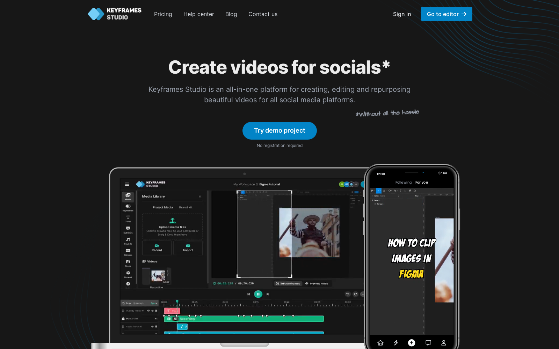The height and width of the screenshot is (349, 559).
Task: Select the Recording video thumbnail
Action: [x=157, y=276]
